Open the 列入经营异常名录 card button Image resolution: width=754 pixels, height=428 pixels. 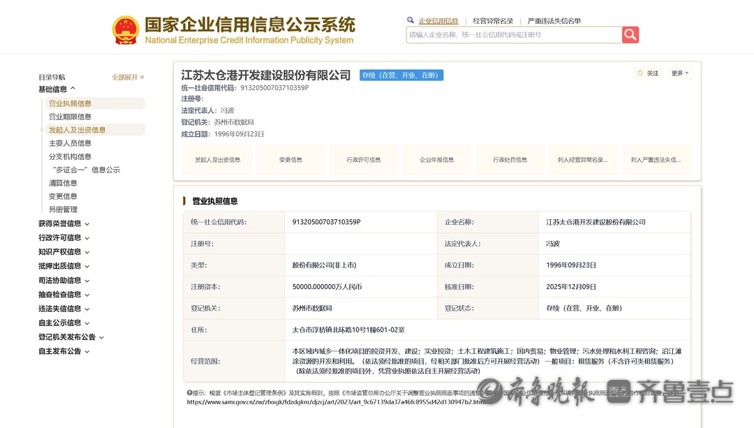pos(583,160)
